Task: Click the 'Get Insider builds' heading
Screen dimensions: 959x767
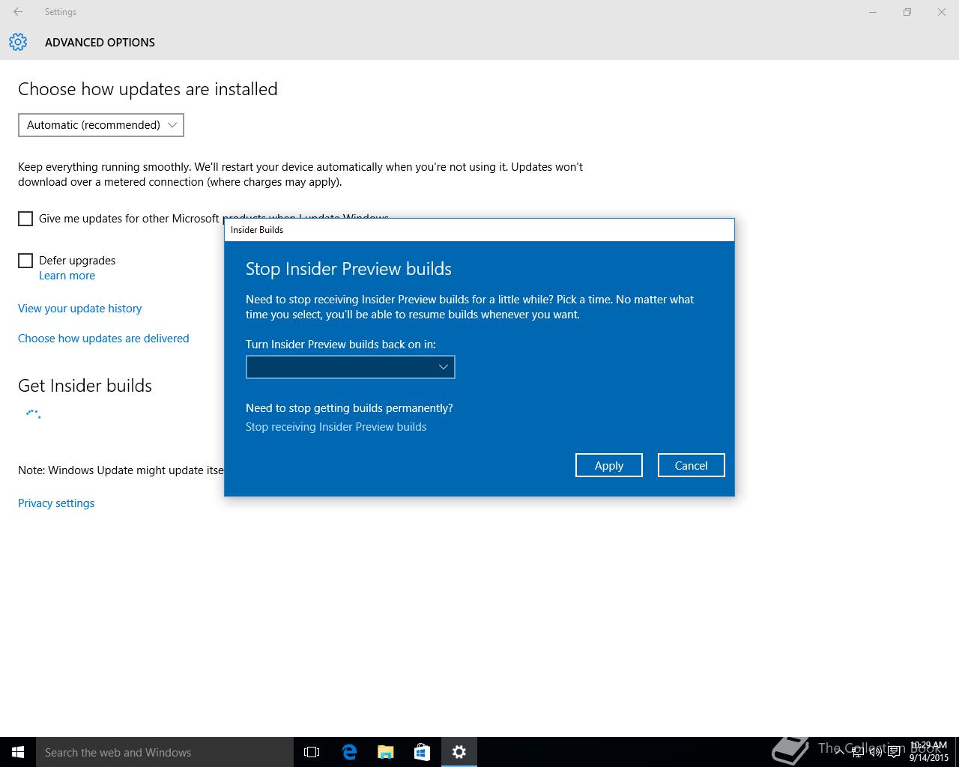Action: (x=85, y=386)
